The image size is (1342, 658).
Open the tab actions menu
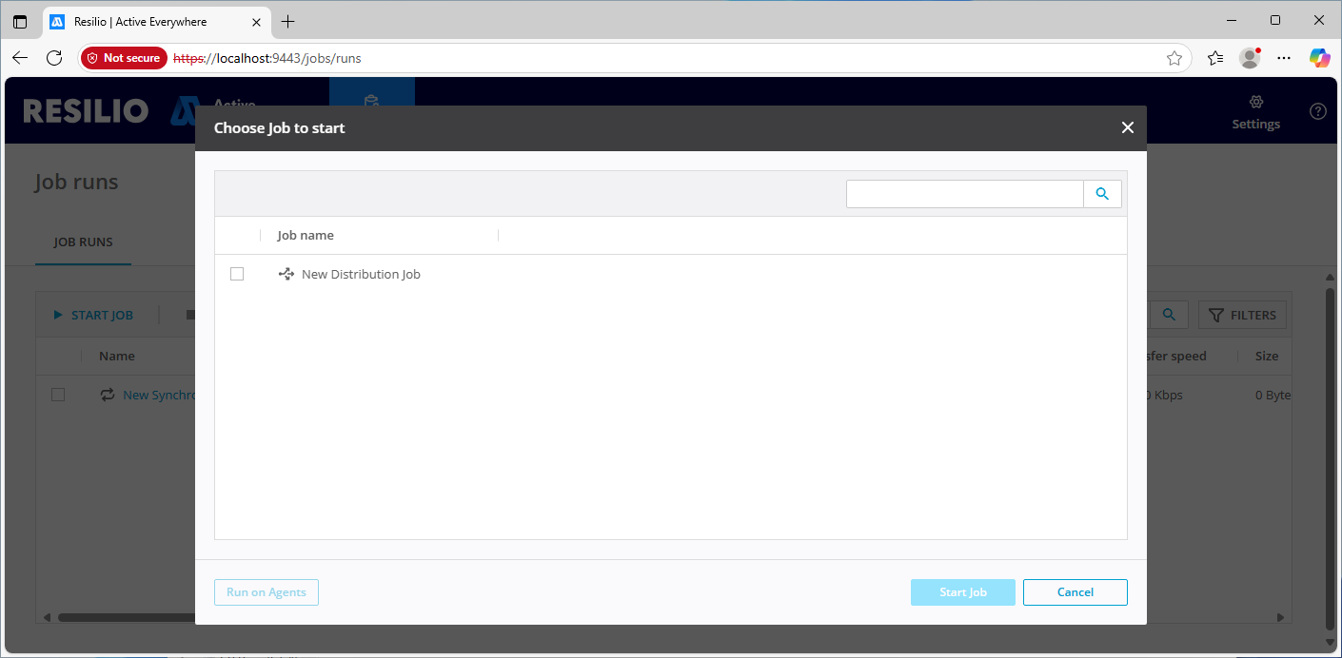pos(20,21)
